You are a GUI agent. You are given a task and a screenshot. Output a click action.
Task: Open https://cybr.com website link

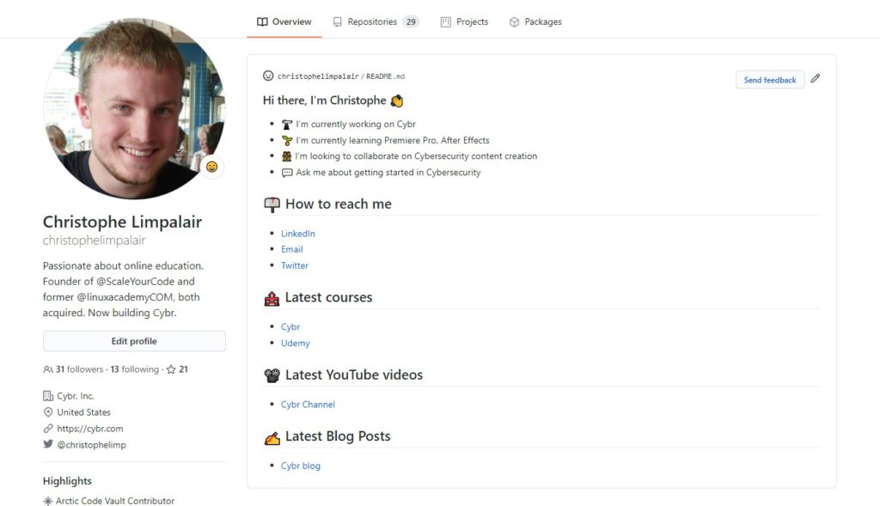point(89,428)
